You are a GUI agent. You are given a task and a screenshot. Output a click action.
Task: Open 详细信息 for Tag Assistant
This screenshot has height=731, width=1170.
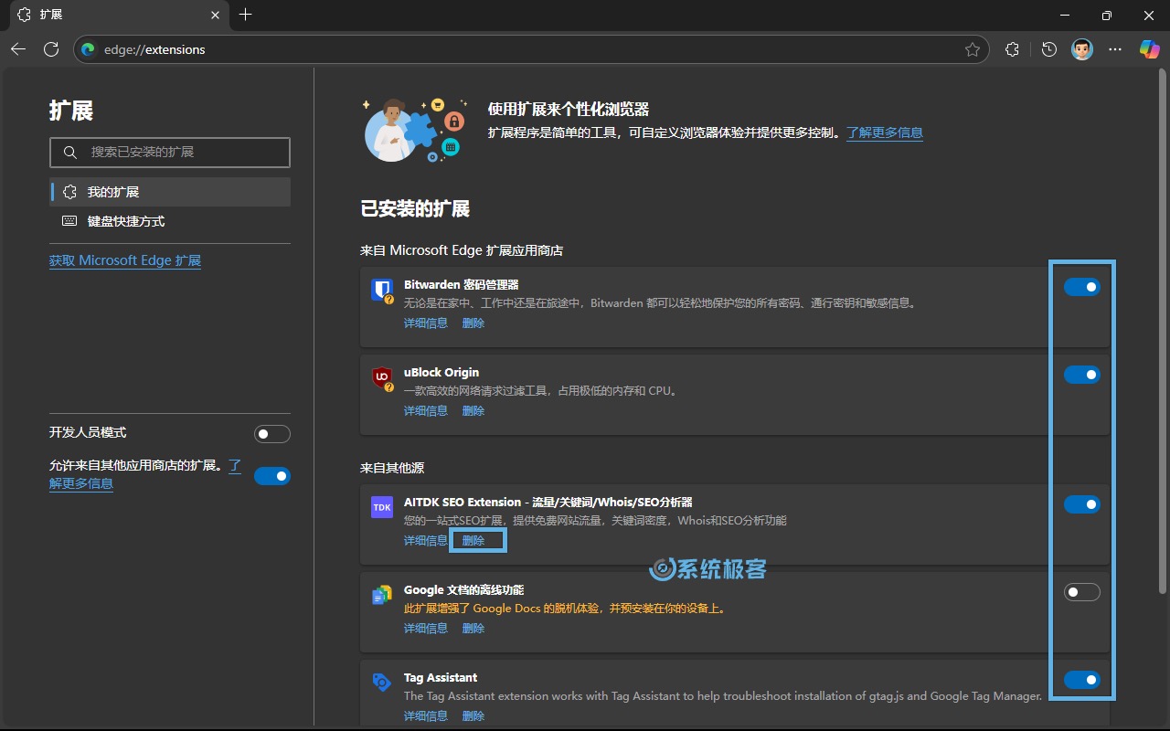(426, 716)
